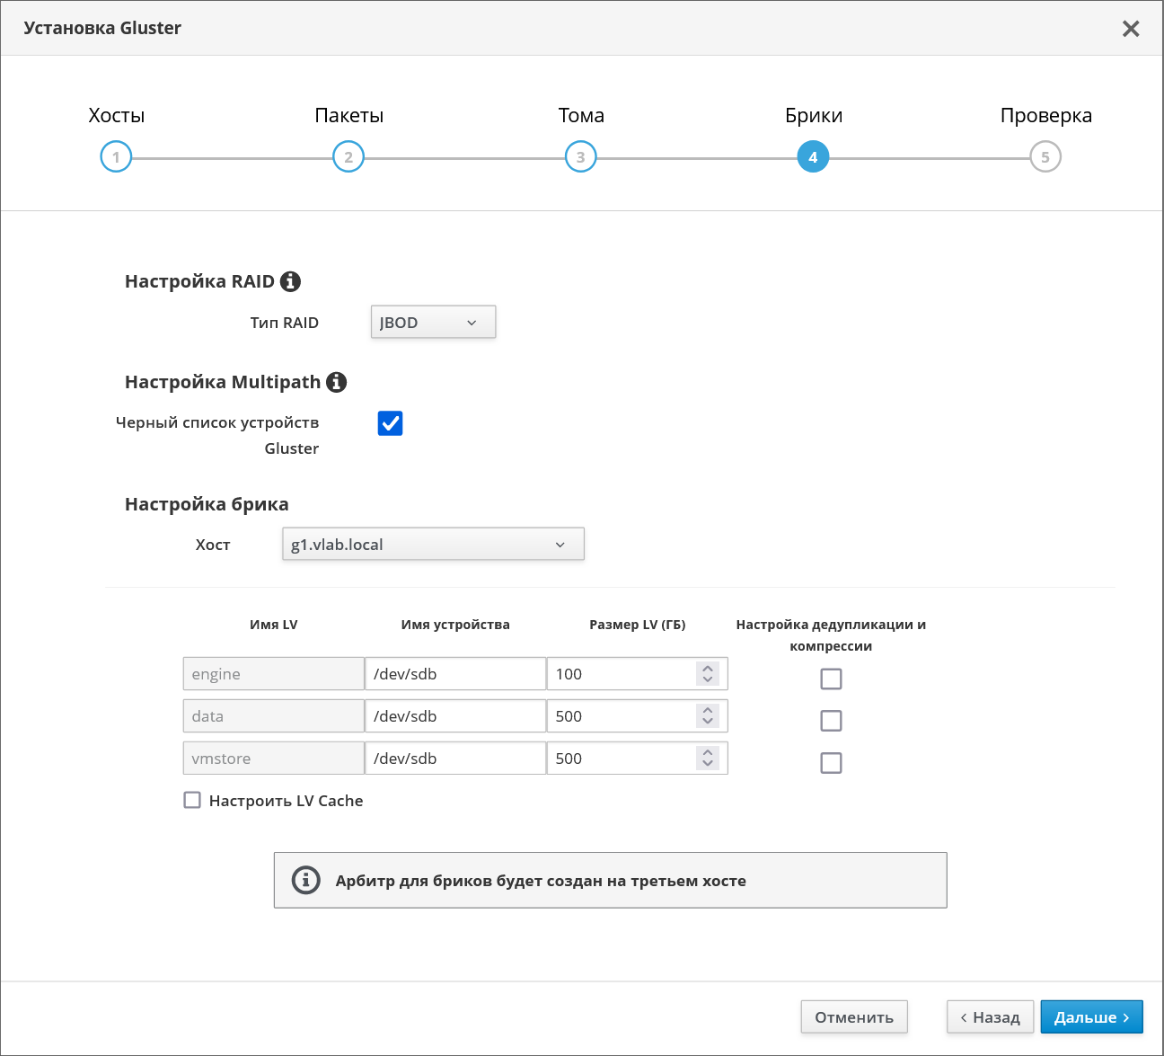Click the disabled data LV name field
The height and width of the screenshot is (1056, 1164).
(x=274, y=716)
